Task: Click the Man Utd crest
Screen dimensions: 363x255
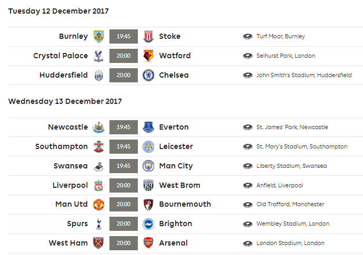Action: (x=98, y=205)
